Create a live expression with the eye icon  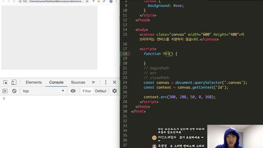point(73,91)
